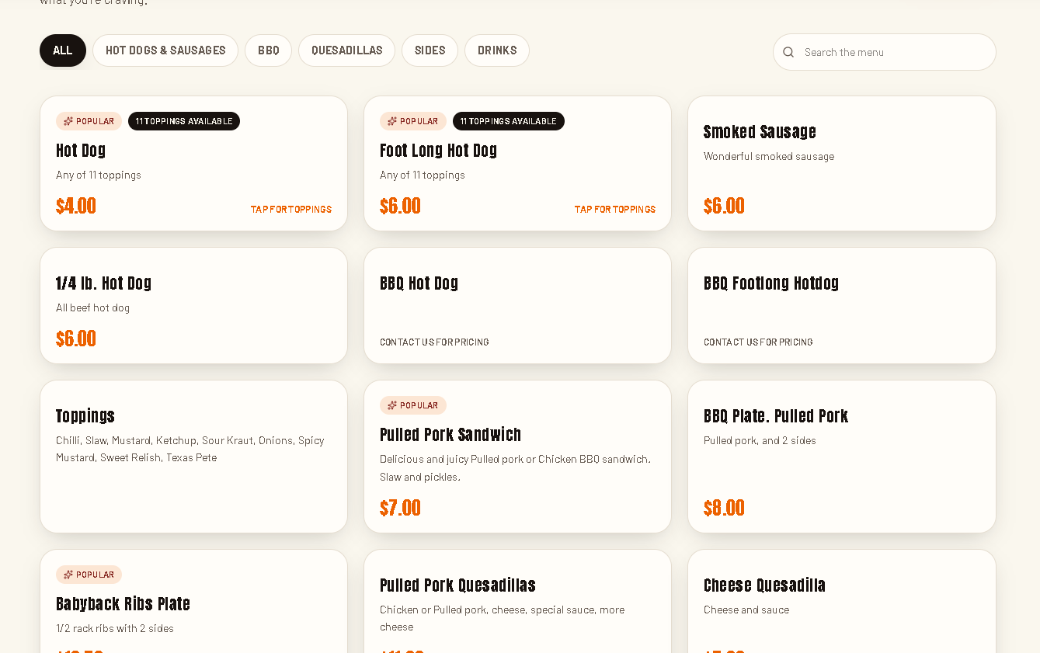This screenshot has width=1040, height=653.
Task: Click the $8.00 BBQ Plate price
Action: pos(724,509)
